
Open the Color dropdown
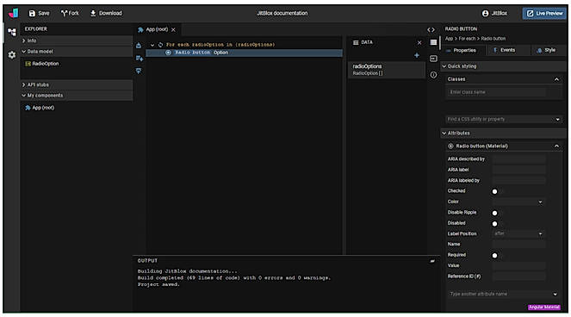pyautogui.click(x=519, y=202)
